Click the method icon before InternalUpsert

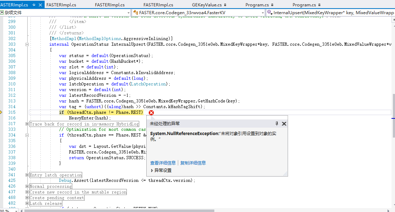coord(269,12)
